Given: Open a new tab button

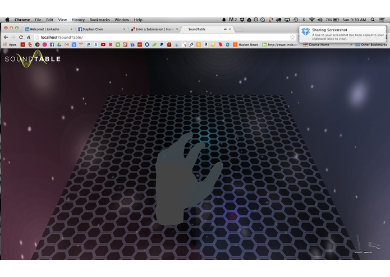Looking at the screenshot, I should coord(239,29).
